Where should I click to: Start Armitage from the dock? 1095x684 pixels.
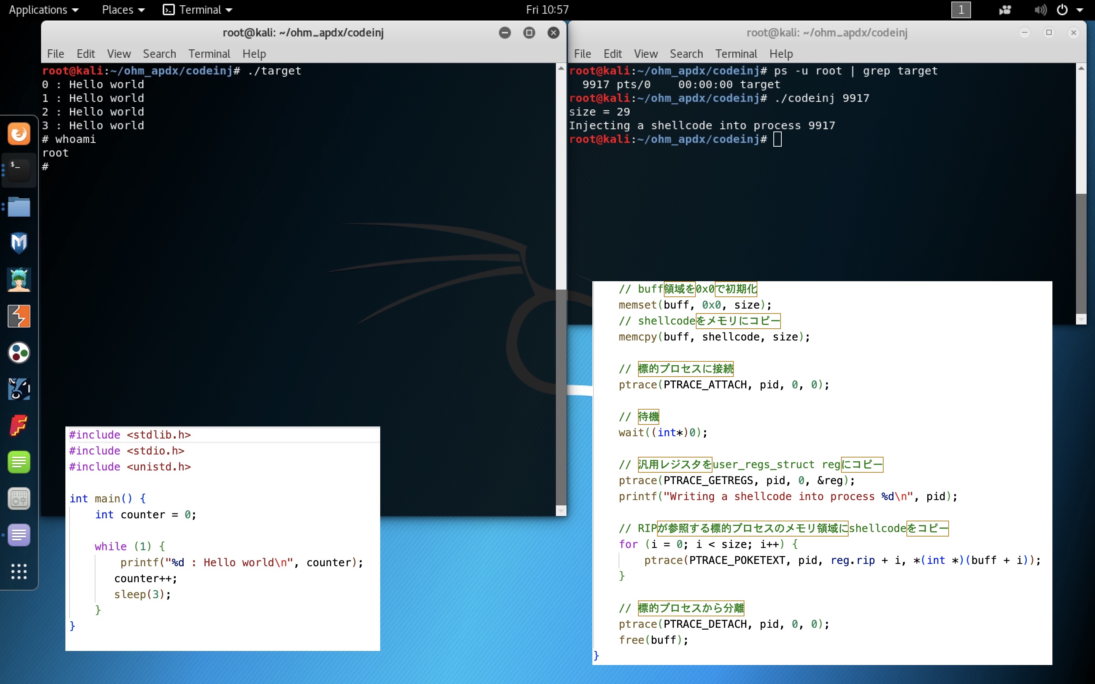[19, 279]
